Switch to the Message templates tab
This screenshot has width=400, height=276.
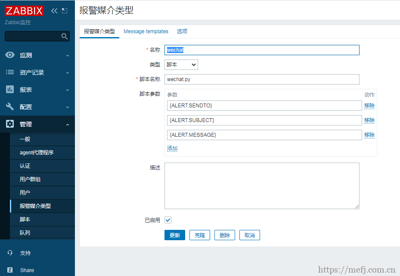tap(146, 31)
